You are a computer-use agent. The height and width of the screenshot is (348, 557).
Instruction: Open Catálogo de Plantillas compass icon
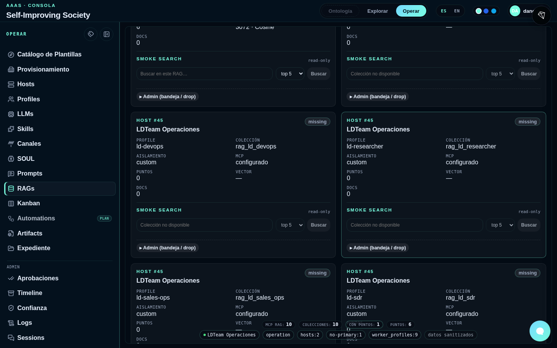11,55
